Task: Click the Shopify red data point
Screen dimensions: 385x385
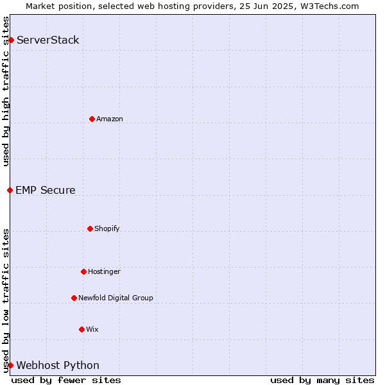Action: click(x=90, y=229)
